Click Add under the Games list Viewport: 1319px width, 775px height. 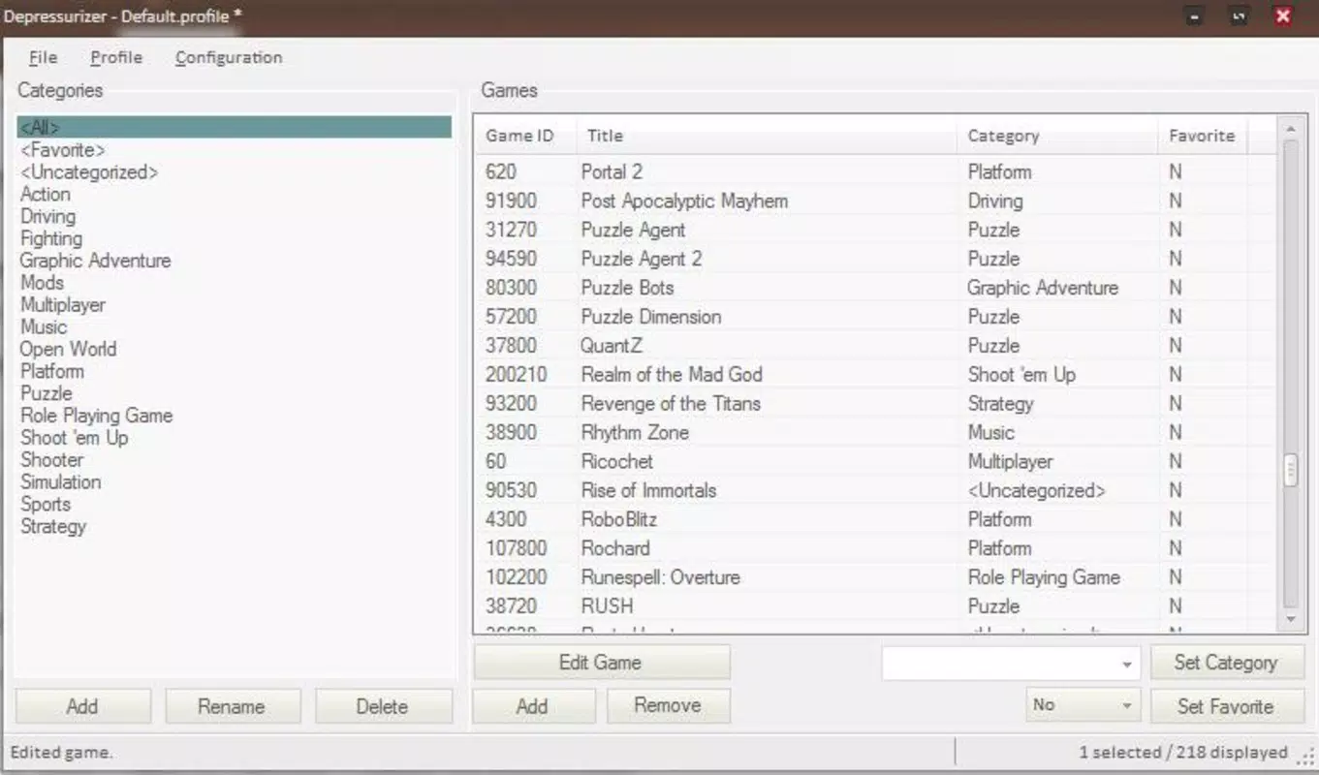point(533,706)
